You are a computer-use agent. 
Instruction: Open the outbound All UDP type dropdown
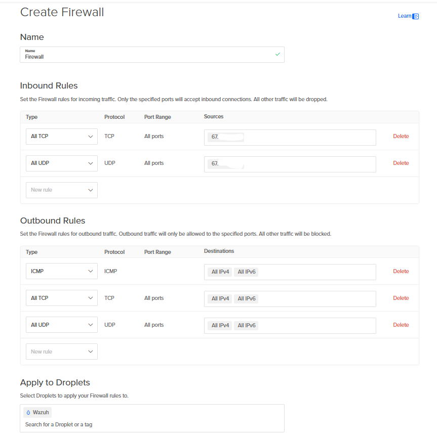pyautogui.click(x=61, y=325)
